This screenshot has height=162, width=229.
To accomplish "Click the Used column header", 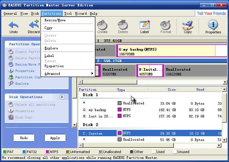I will point(192,89).
